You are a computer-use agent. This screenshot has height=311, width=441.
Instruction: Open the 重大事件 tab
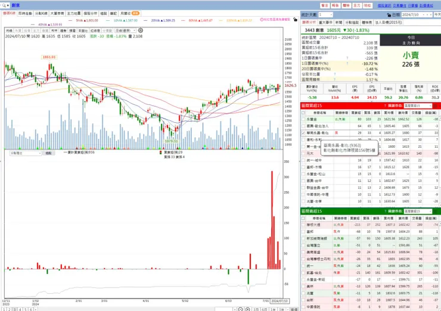(x=326, y=23)
